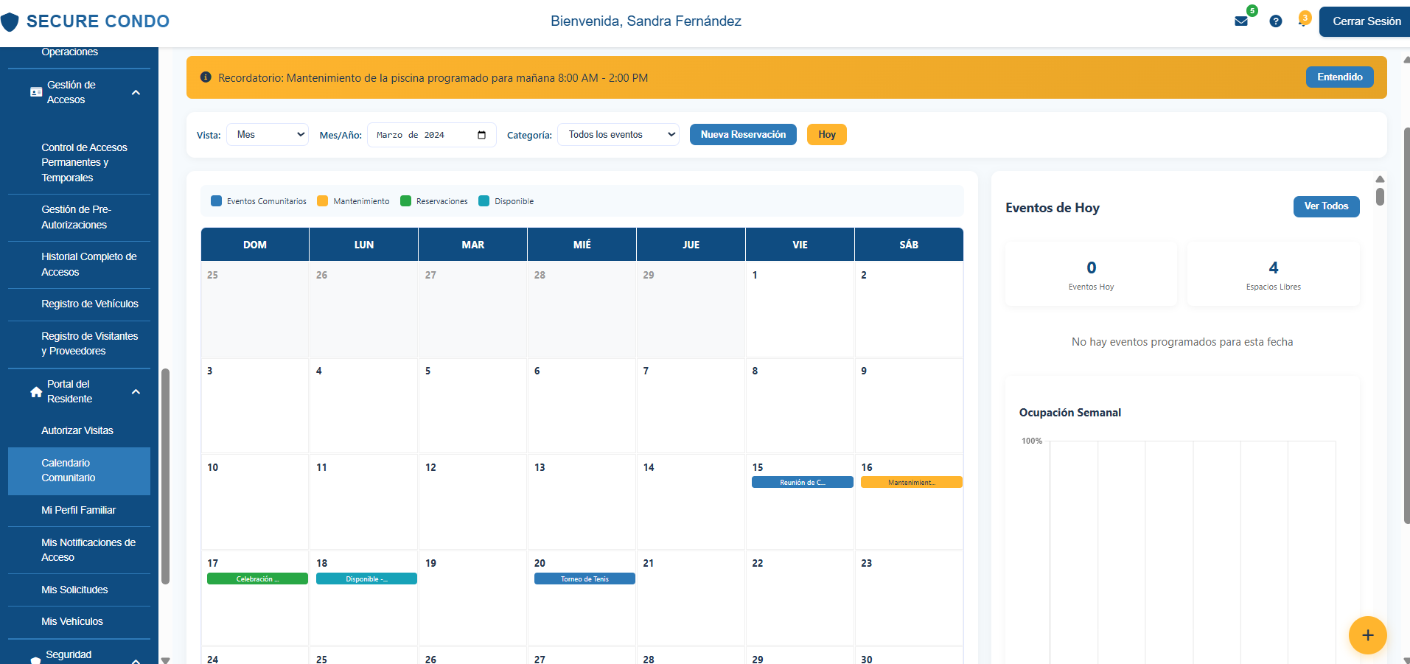Click the Ocupación Semanal heading
The height and width of the screenshot is (664, 1410).
tap(1070, 413)
